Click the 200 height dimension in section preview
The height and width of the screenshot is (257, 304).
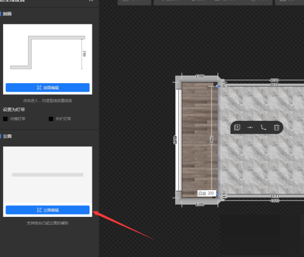(84, 53)
